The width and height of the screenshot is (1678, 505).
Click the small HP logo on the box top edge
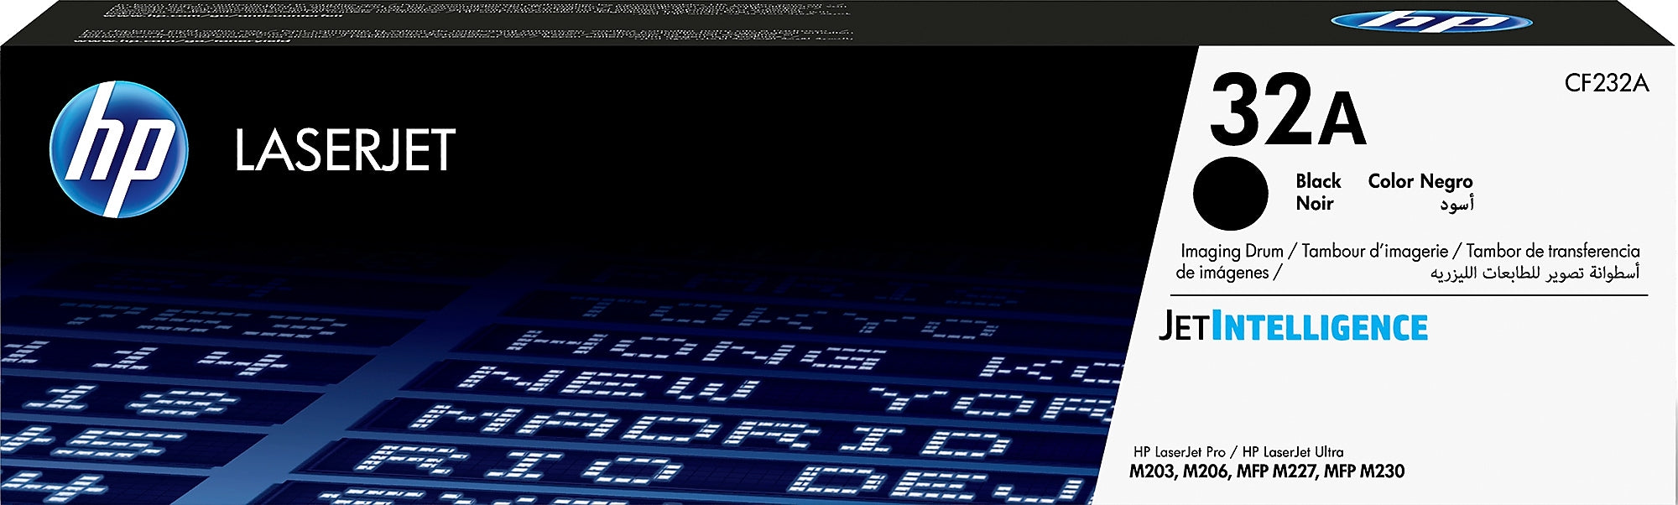point(1431,21)
